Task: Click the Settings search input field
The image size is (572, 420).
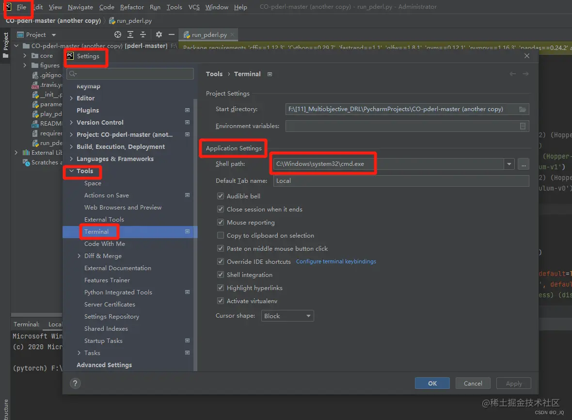Action: (130, 74)
